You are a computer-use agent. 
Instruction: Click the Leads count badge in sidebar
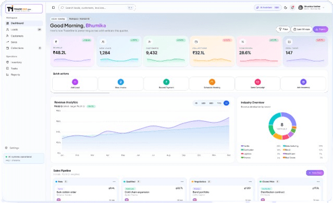point(39,30)
